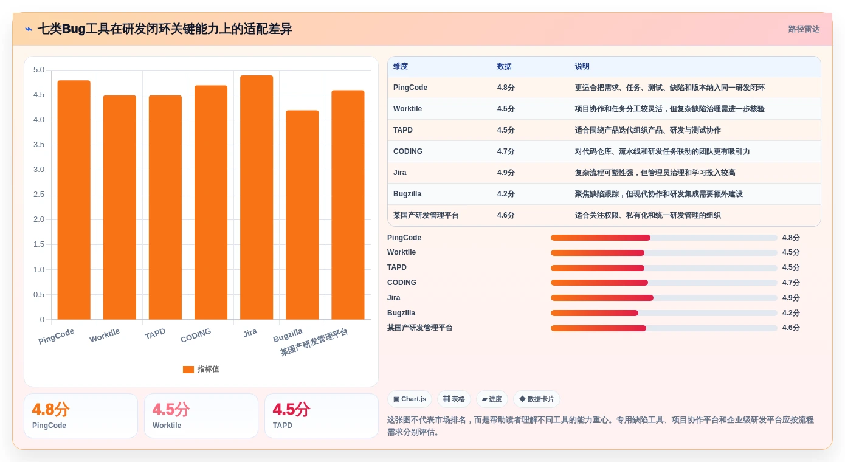The image size is (845, 462).
Task: Click the CODING label on the chart x-axis
Action: click(x=196, y=336)
